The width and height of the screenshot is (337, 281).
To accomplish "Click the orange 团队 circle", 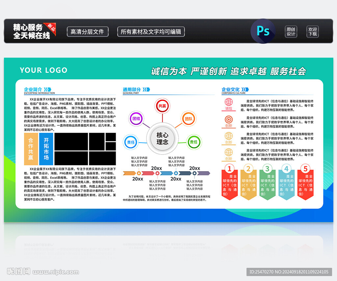I will click(189, 119).
